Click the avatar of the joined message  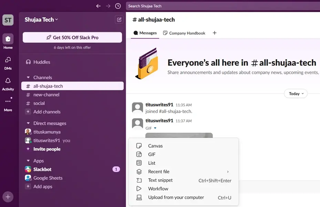137,108
